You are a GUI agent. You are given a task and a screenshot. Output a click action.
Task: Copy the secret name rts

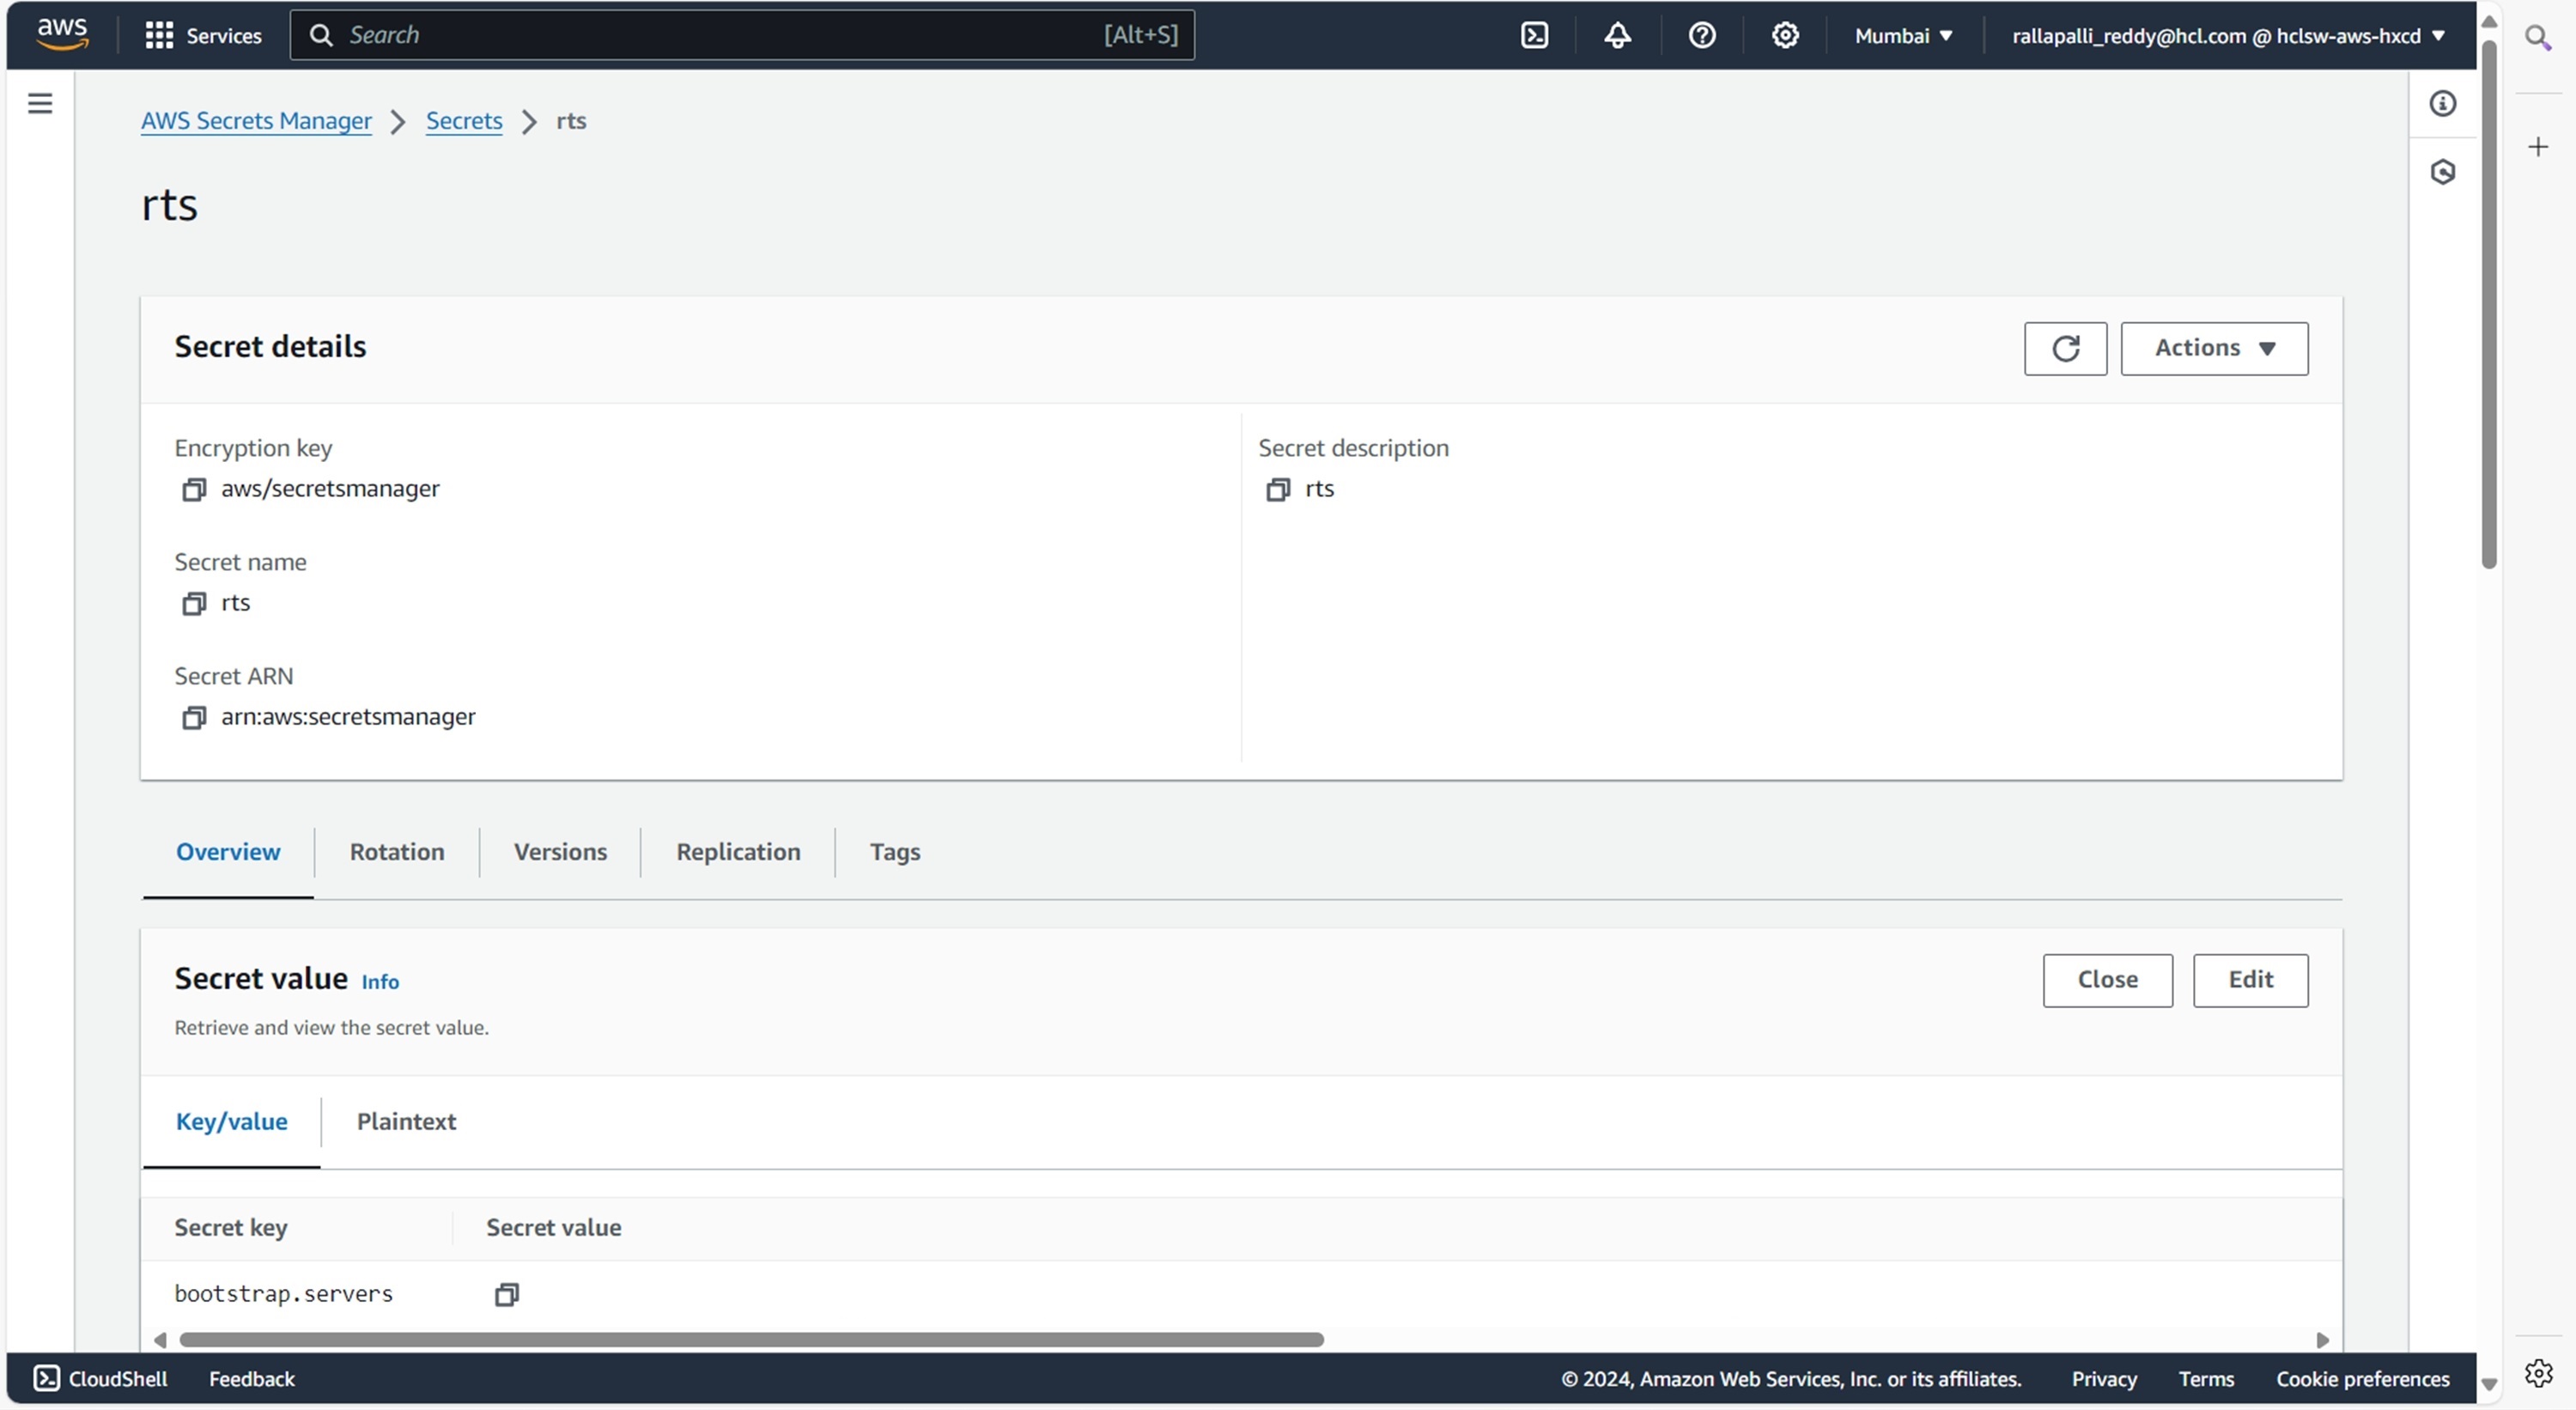click(193, 603)
